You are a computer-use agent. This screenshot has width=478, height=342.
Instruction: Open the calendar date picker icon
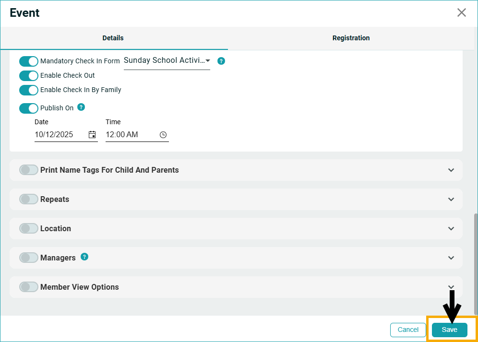92,135
